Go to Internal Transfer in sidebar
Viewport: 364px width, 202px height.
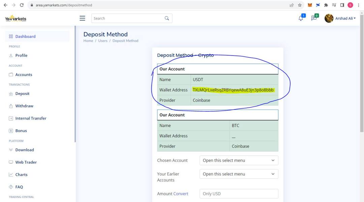[x=31, y=118]
